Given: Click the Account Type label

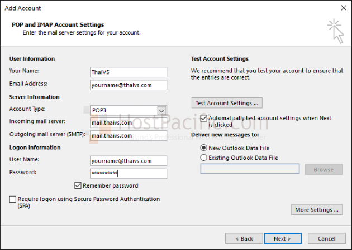Looking at the screenshot, I should [x=27, y=109].
